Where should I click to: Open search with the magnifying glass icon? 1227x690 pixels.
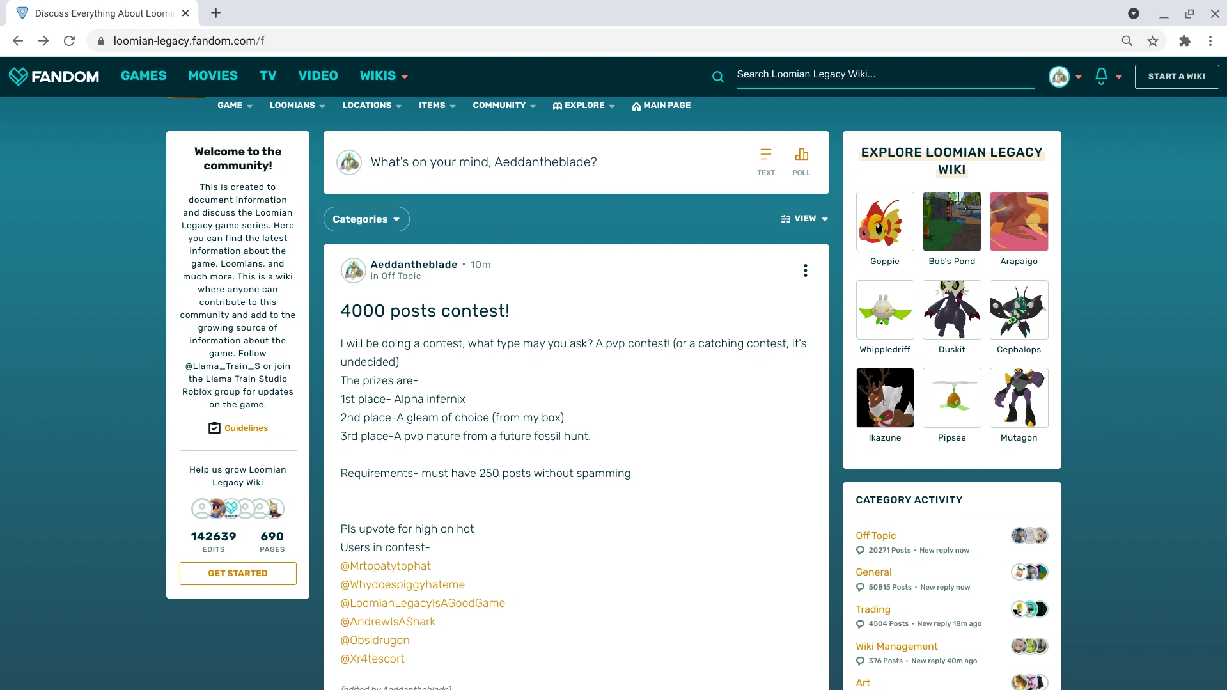click(717, 76)
